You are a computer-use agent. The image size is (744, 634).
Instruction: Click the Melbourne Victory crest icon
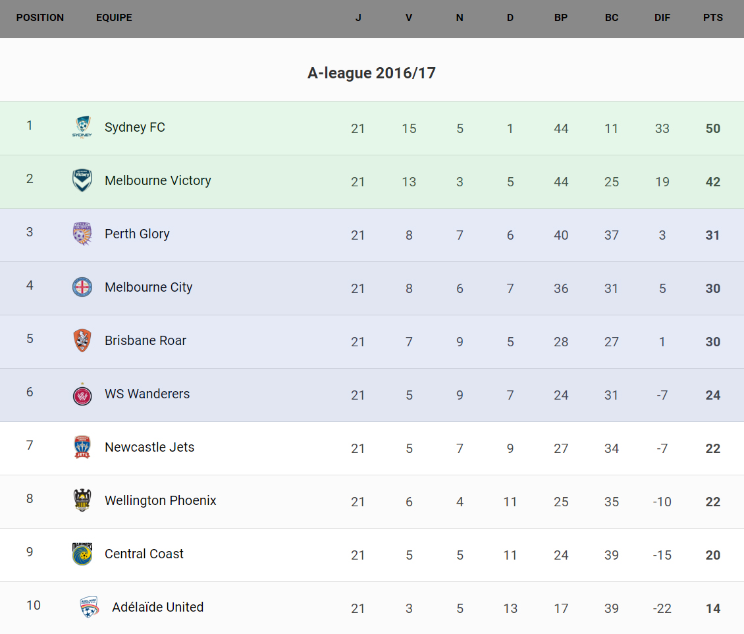point(82,180)
